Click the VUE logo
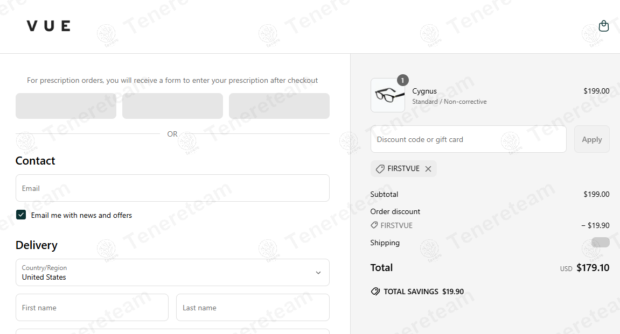Viewport: 620px width, 334px height. [48, 26]
